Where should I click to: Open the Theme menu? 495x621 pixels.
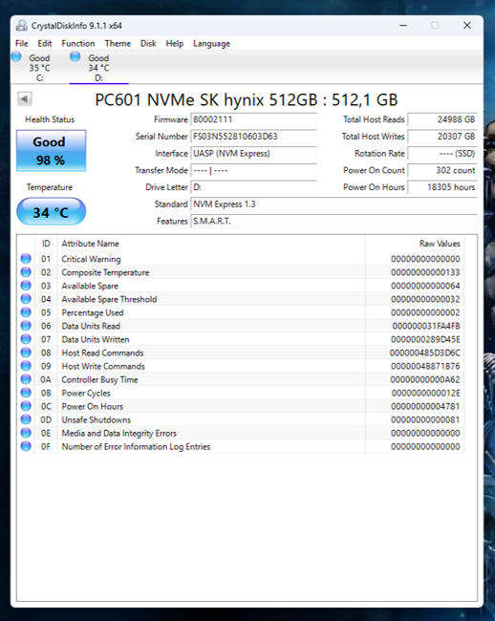click(118, 44)
